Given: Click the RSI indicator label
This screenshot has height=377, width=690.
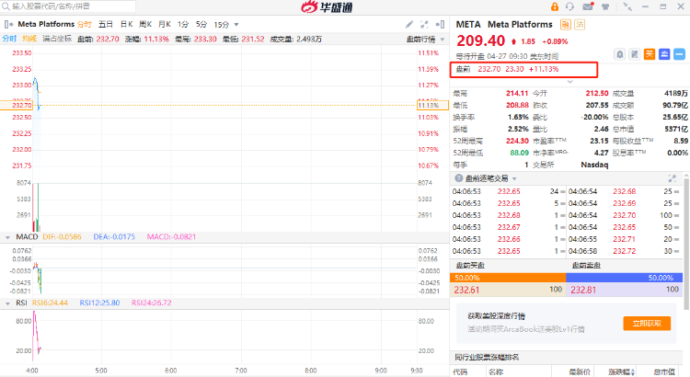Looking at the screenshot, I should (21, 303).
